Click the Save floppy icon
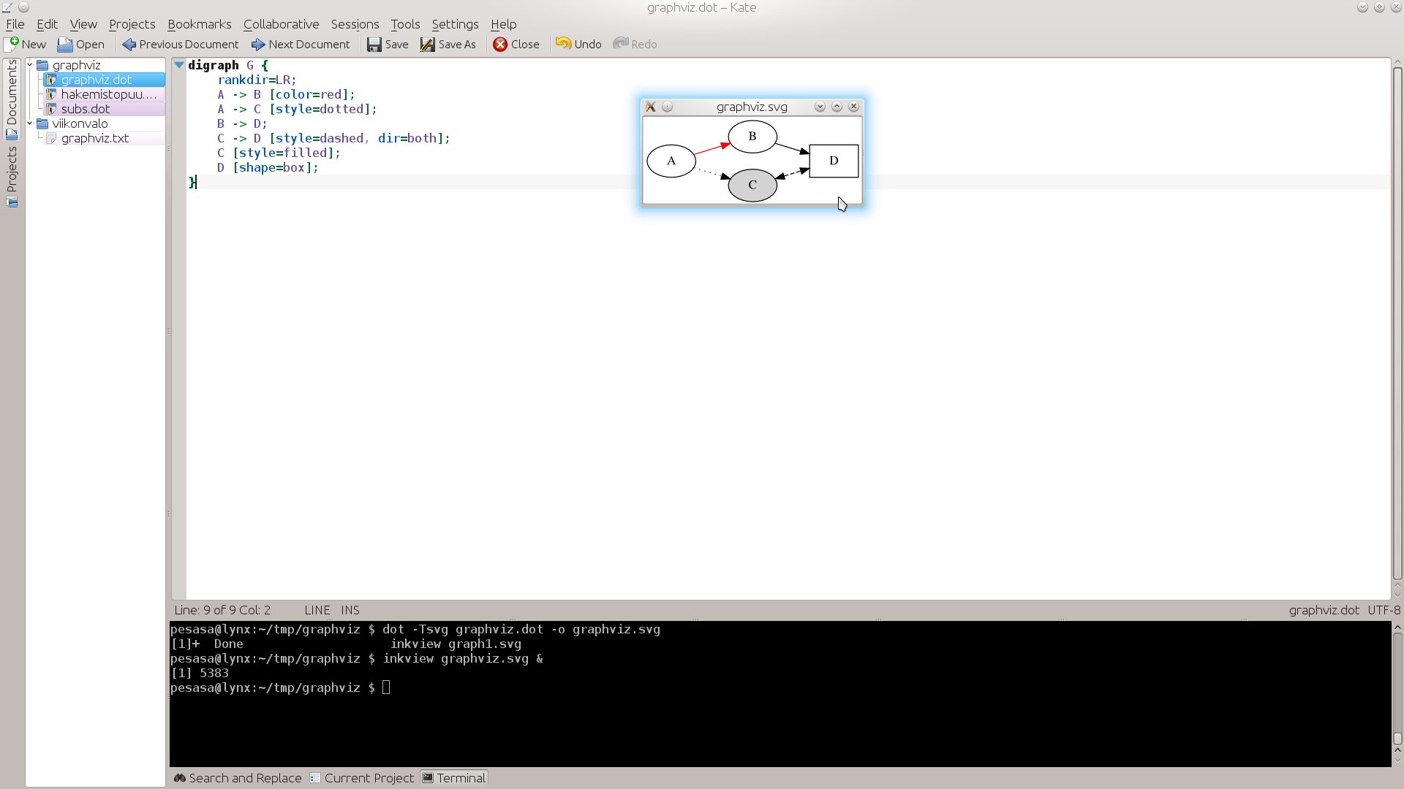Screen dimensions: 1404x789 click(x=374, y=45)
